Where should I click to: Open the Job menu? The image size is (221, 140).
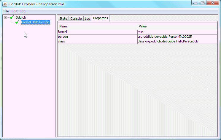23,11
